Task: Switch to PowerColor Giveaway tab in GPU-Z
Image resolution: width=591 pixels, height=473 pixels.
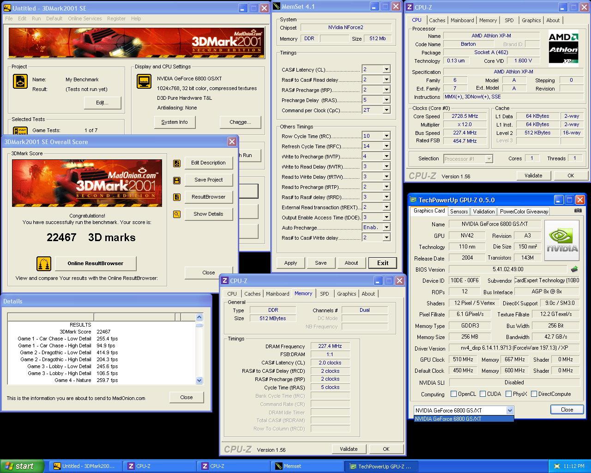Action: click(524, 211)
